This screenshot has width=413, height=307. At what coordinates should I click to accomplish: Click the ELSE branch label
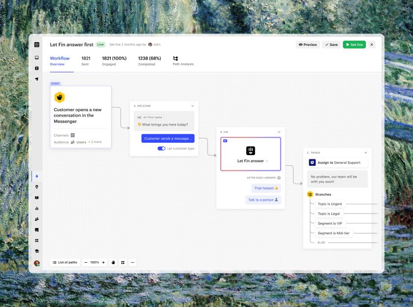pyautogui.click(x=321, y=243)
